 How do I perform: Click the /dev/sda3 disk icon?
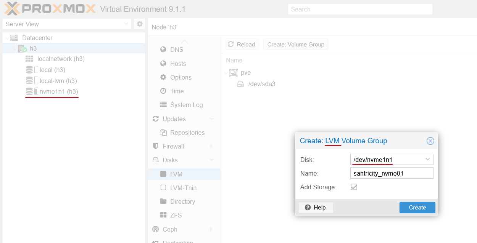pos(240,84)
